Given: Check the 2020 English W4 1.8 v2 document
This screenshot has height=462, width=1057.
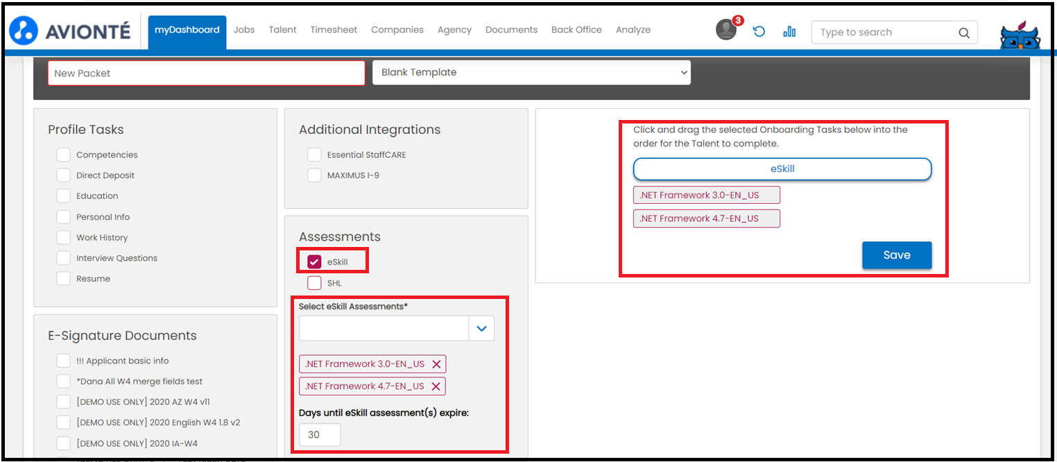Looking at the screenshot, I should [x=64, y=422].
